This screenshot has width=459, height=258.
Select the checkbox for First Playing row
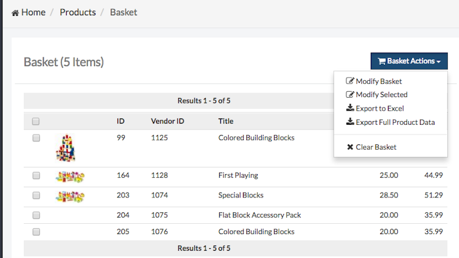[x=36, y=175]
